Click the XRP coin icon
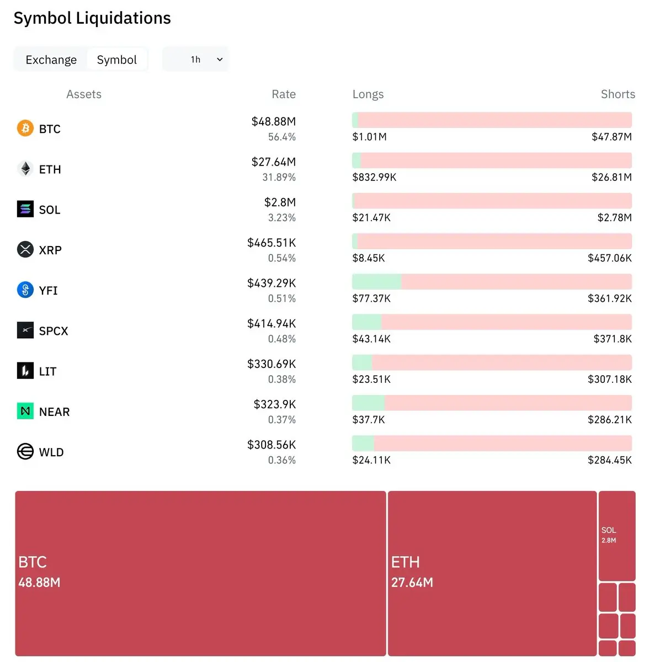The height and width of the screenshot is (662, 649). [25, 249]
